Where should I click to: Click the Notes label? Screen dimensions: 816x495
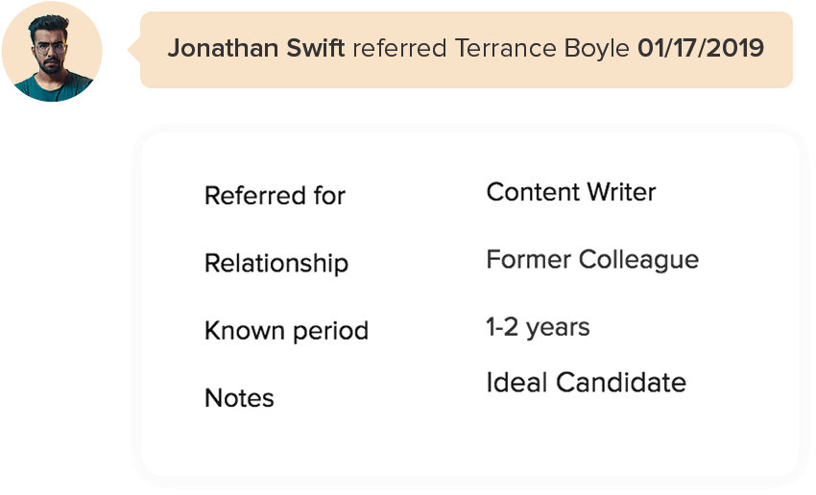point(239,398)
